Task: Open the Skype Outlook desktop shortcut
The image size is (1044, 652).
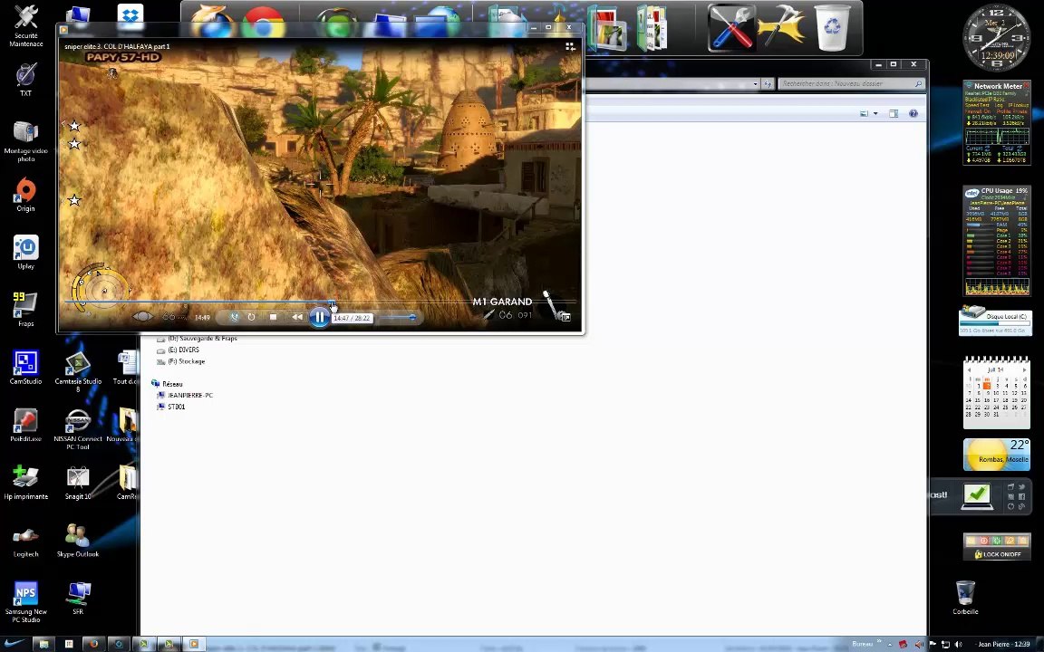Action: pos(78,541)
